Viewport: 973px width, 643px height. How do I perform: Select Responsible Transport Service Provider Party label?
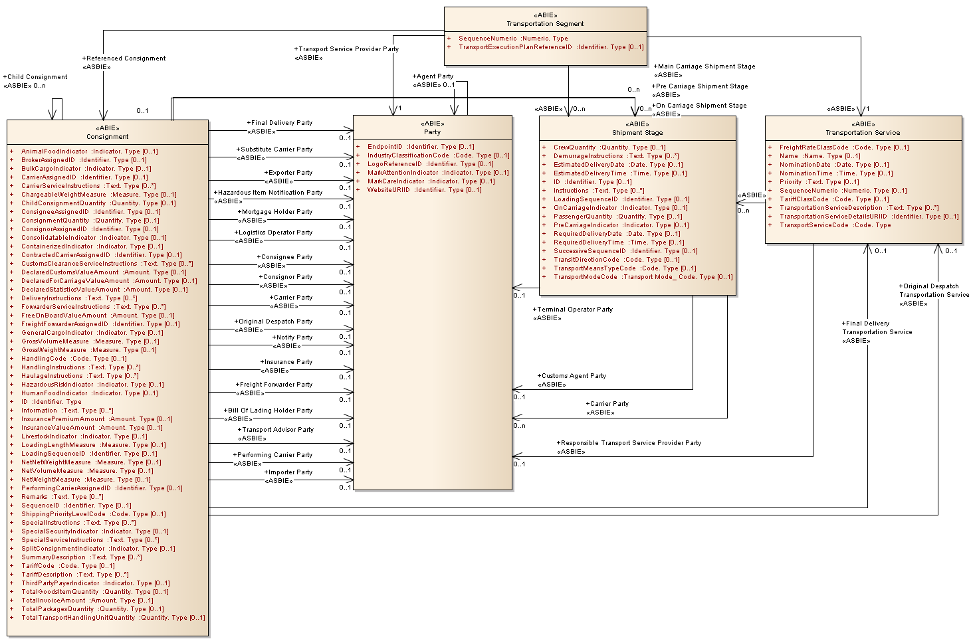(x=629, y=443)
